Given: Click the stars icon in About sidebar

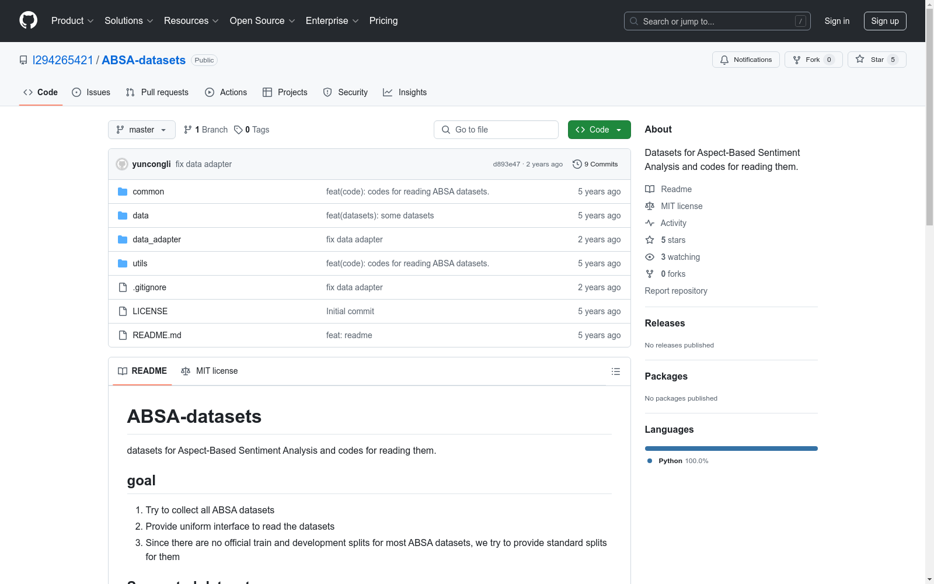Looking at the screenshot, I should pyautogui.click(x=650, y=240).
